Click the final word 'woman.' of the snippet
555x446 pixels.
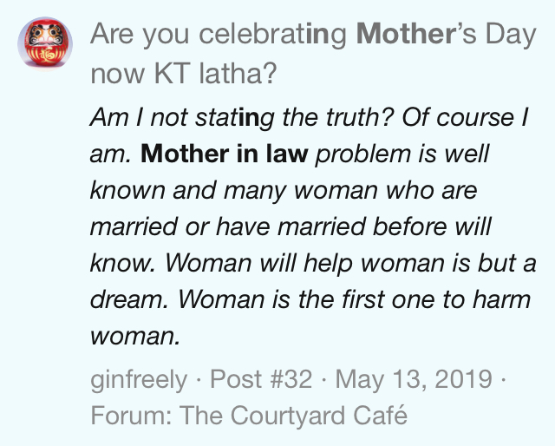point(135,336)
